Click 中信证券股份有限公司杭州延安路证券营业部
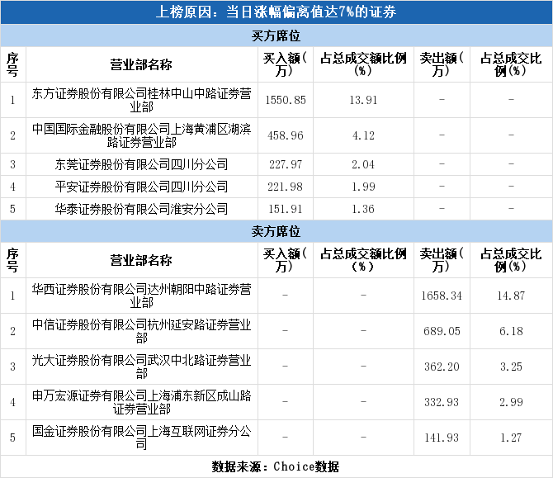This screenshot has height=478, width=553. pos(141,331)
